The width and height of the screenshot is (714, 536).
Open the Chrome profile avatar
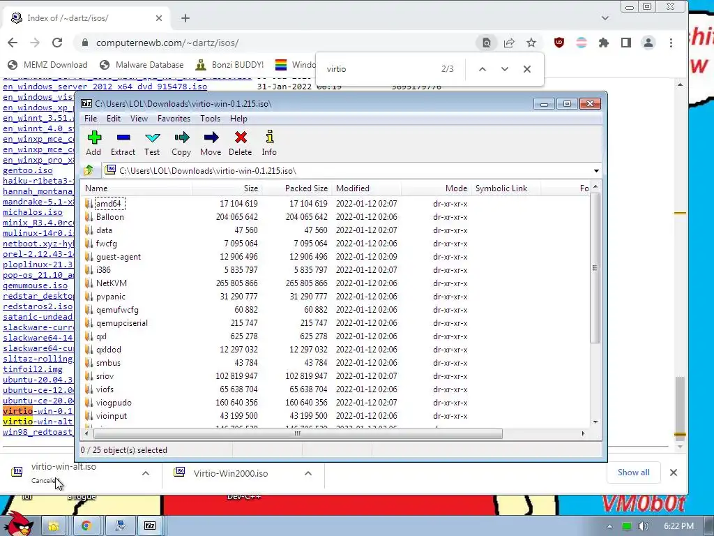(648, 43)
